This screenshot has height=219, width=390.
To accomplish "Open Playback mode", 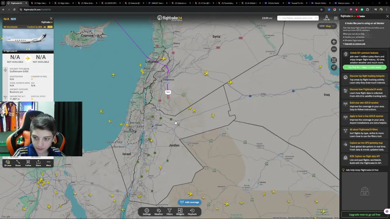I will tap(192, 212).
